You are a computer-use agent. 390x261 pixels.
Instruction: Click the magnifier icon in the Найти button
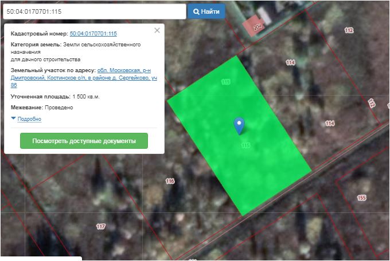[196, 11]
